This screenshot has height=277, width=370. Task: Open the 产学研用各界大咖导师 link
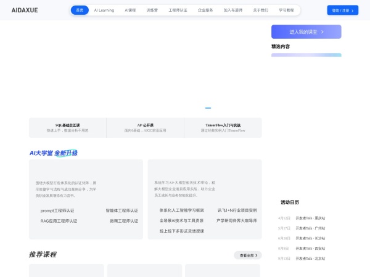click(x=236, y=220)
